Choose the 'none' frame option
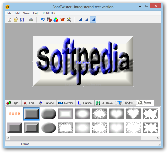The width and height of the screenshot is (168, 153). (14, 114)
